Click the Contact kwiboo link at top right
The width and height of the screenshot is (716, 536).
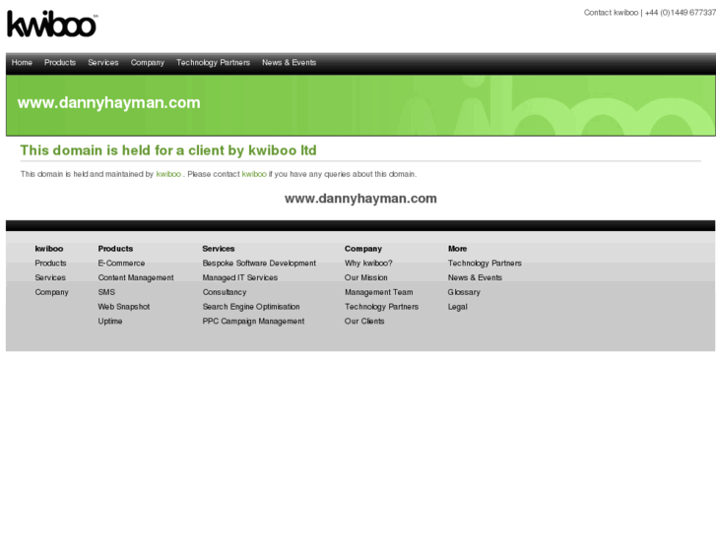pyautogui.click(x=611, y=13)
